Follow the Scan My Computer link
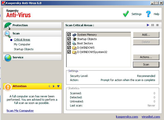The width and height of the screenshot is (164, 120). (x=20, y=111)
